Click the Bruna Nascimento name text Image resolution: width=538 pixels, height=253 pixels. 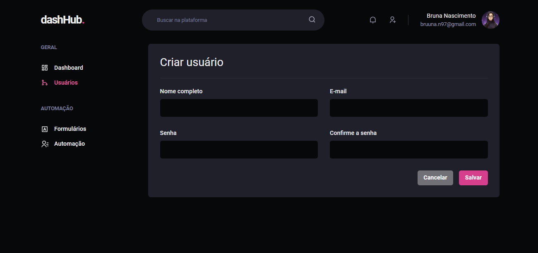[451, 16]
